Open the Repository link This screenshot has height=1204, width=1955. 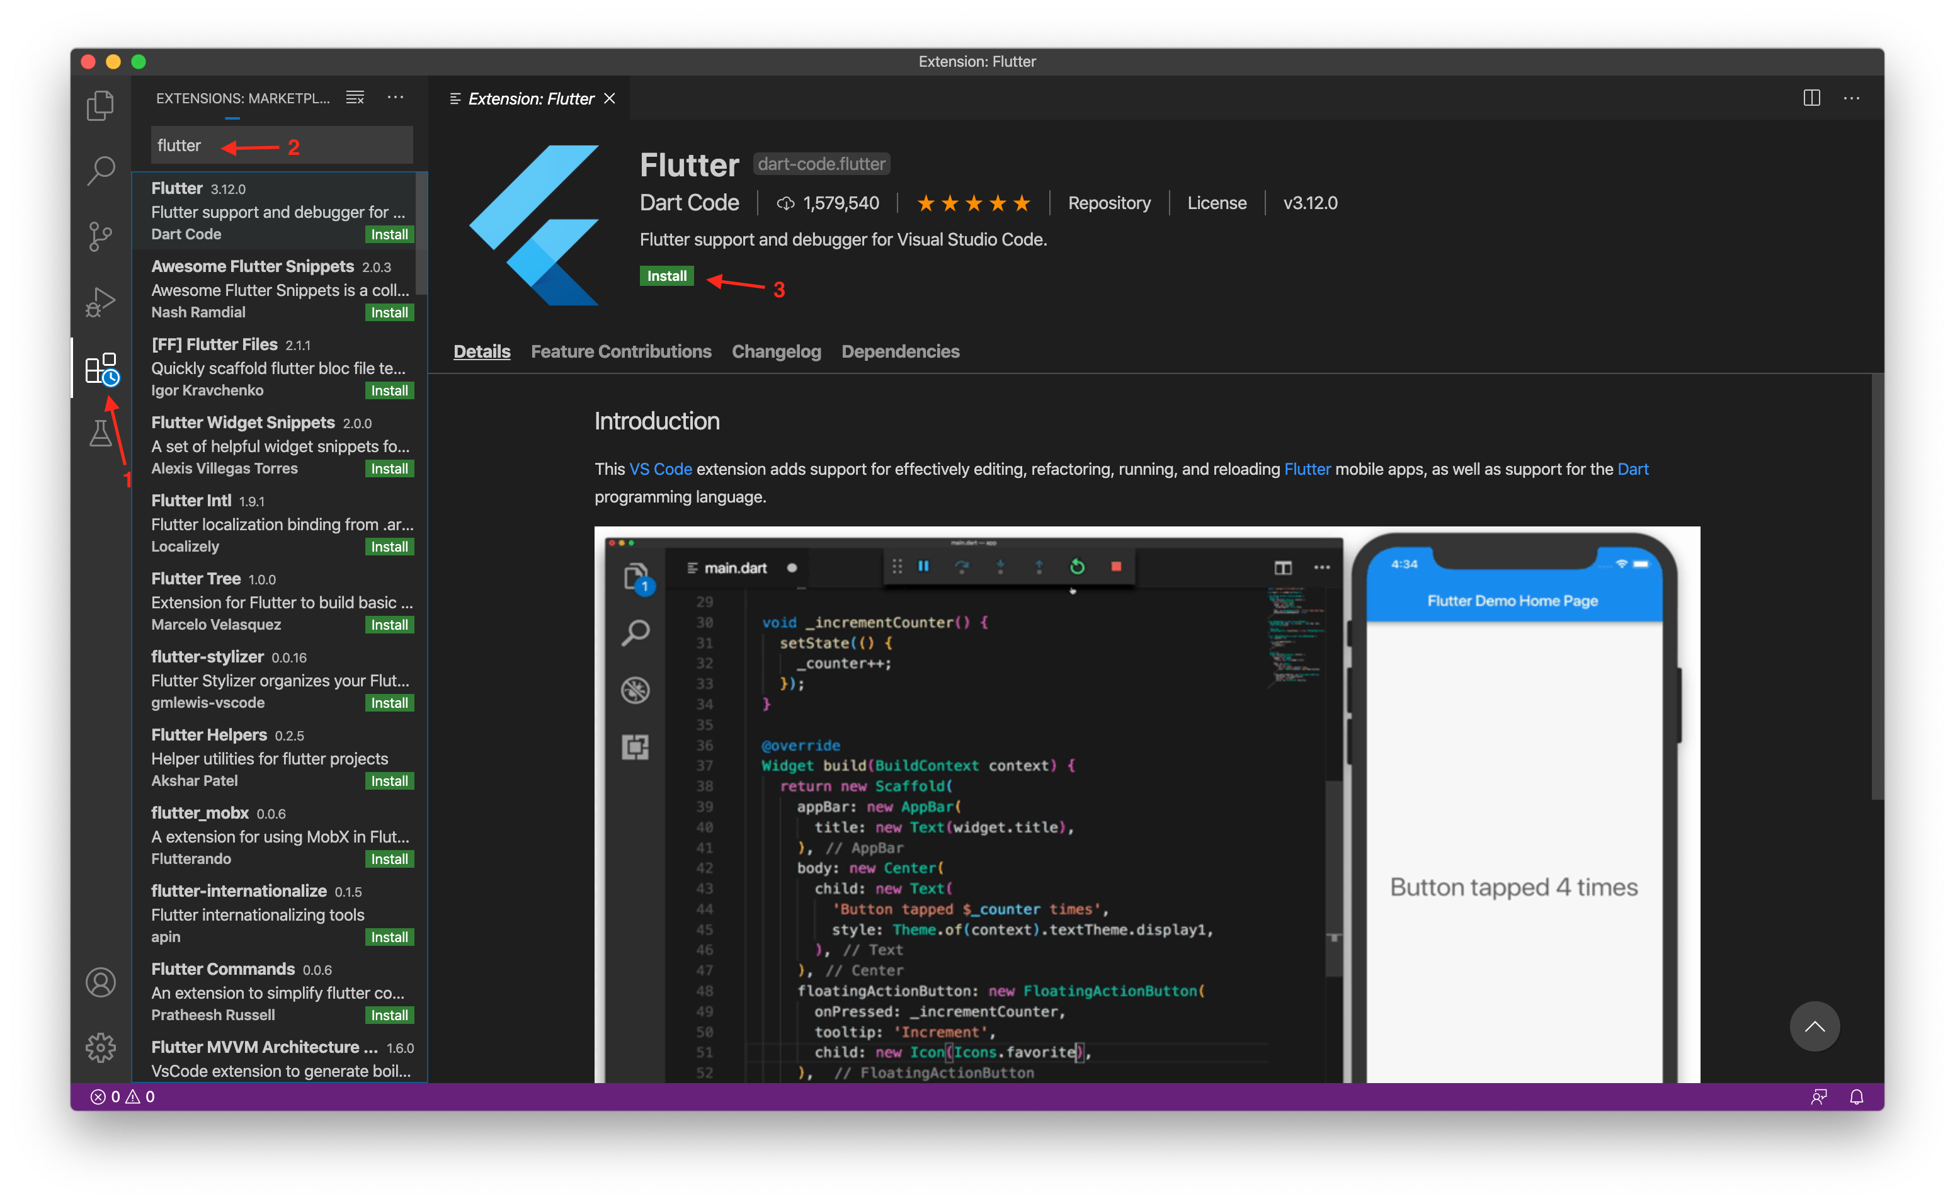tap(1109, 203)
